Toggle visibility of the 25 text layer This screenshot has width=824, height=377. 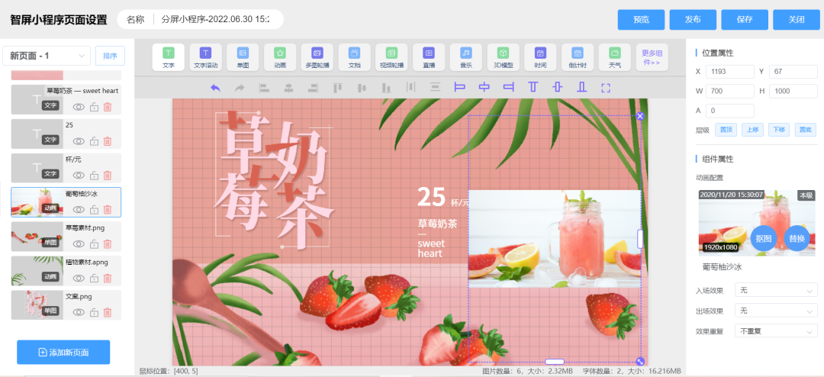tap(79, 141)
